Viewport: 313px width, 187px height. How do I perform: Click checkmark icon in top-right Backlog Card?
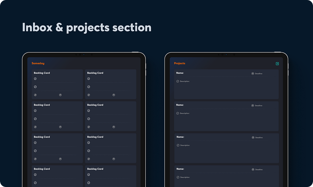(x=89, y=79)
